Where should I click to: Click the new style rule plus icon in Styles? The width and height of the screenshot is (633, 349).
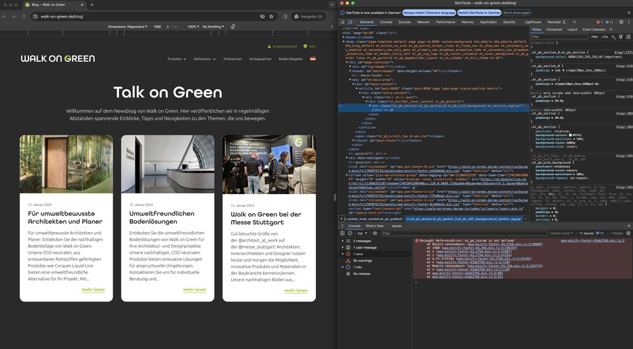coord(613,37)
